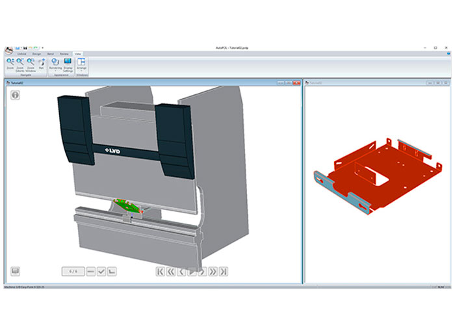Select the Pan tool
Viewport: 455px width, 325px height.
point(42,64)
